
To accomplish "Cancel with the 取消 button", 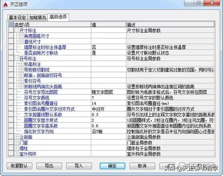I will 142,166.
